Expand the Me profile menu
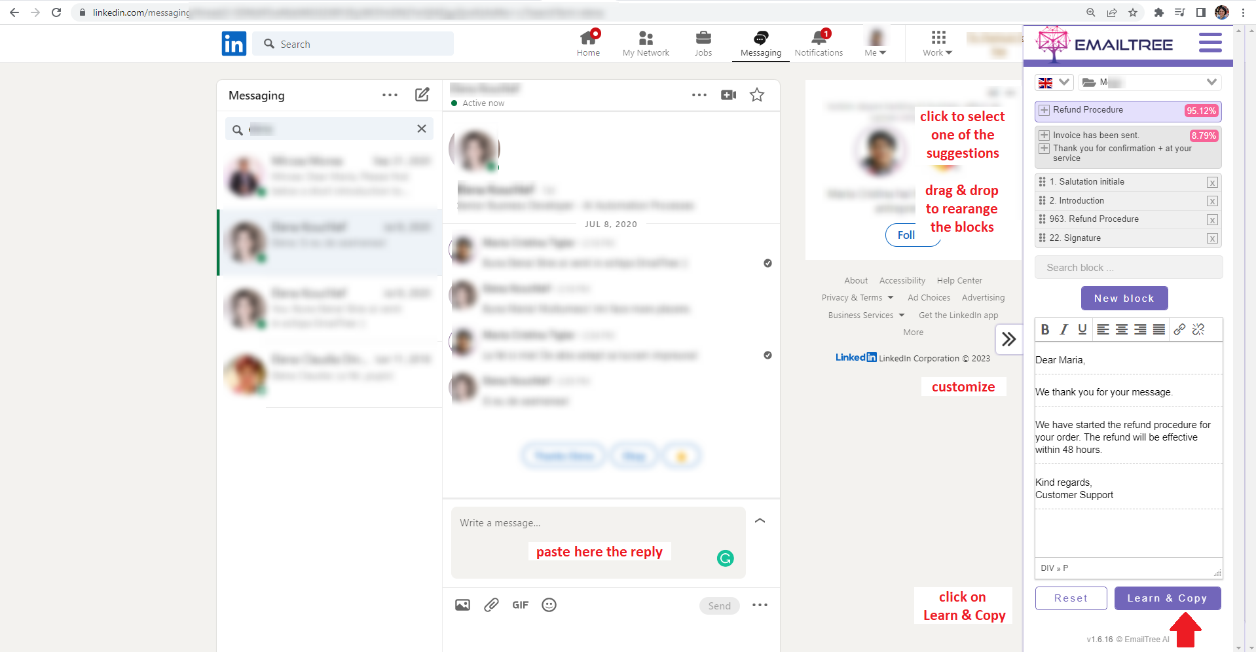The width and height of the screenshot is (1256, 652). [x=876, y=43]
